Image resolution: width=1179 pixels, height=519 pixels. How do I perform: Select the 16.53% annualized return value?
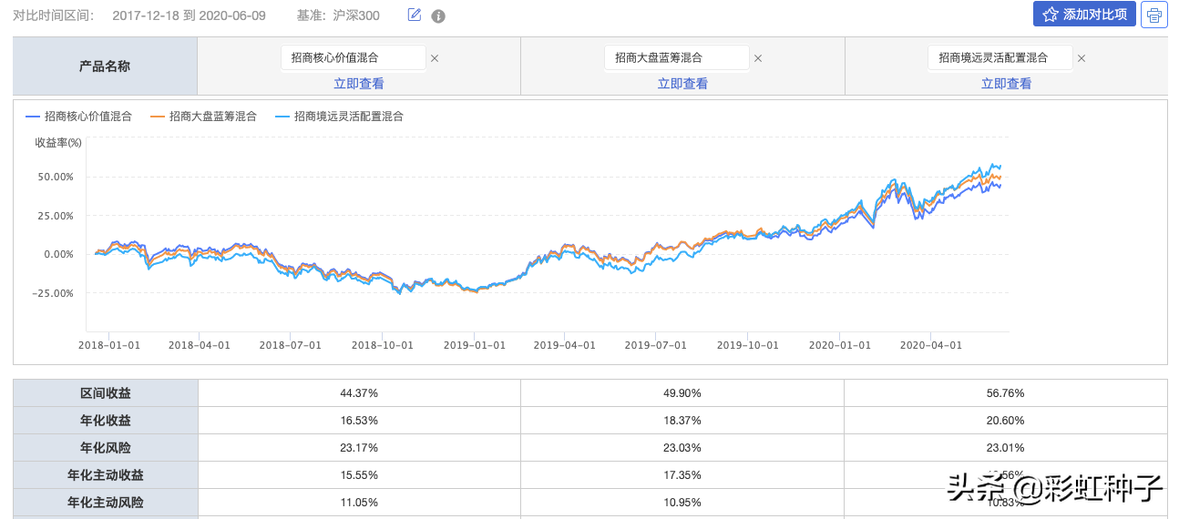click(x=359, y=421)
